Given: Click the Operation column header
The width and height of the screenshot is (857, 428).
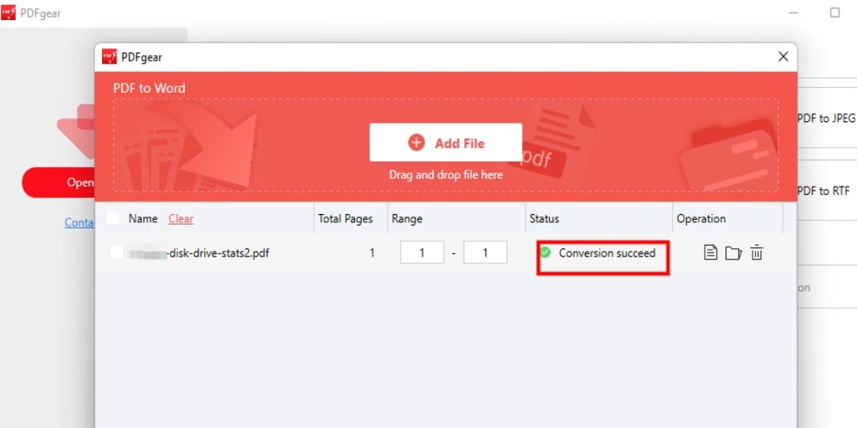Looking at the screenshot, I should 701,218.
